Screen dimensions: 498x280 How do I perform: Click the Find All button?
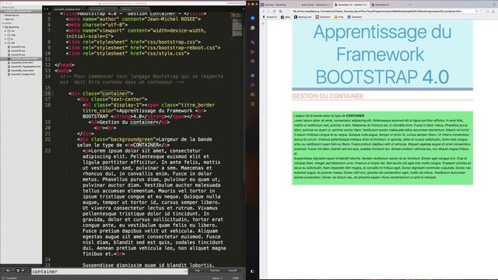[233, 271]
